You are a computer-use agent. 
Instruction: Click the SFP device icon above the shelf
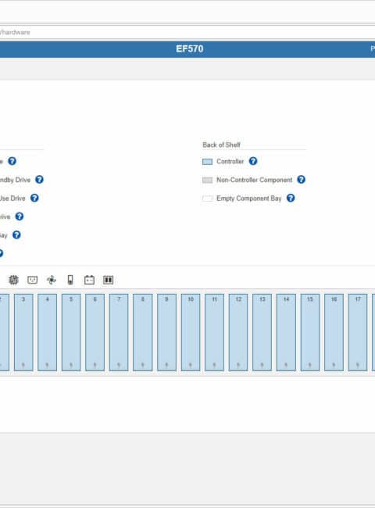point(70,280)
